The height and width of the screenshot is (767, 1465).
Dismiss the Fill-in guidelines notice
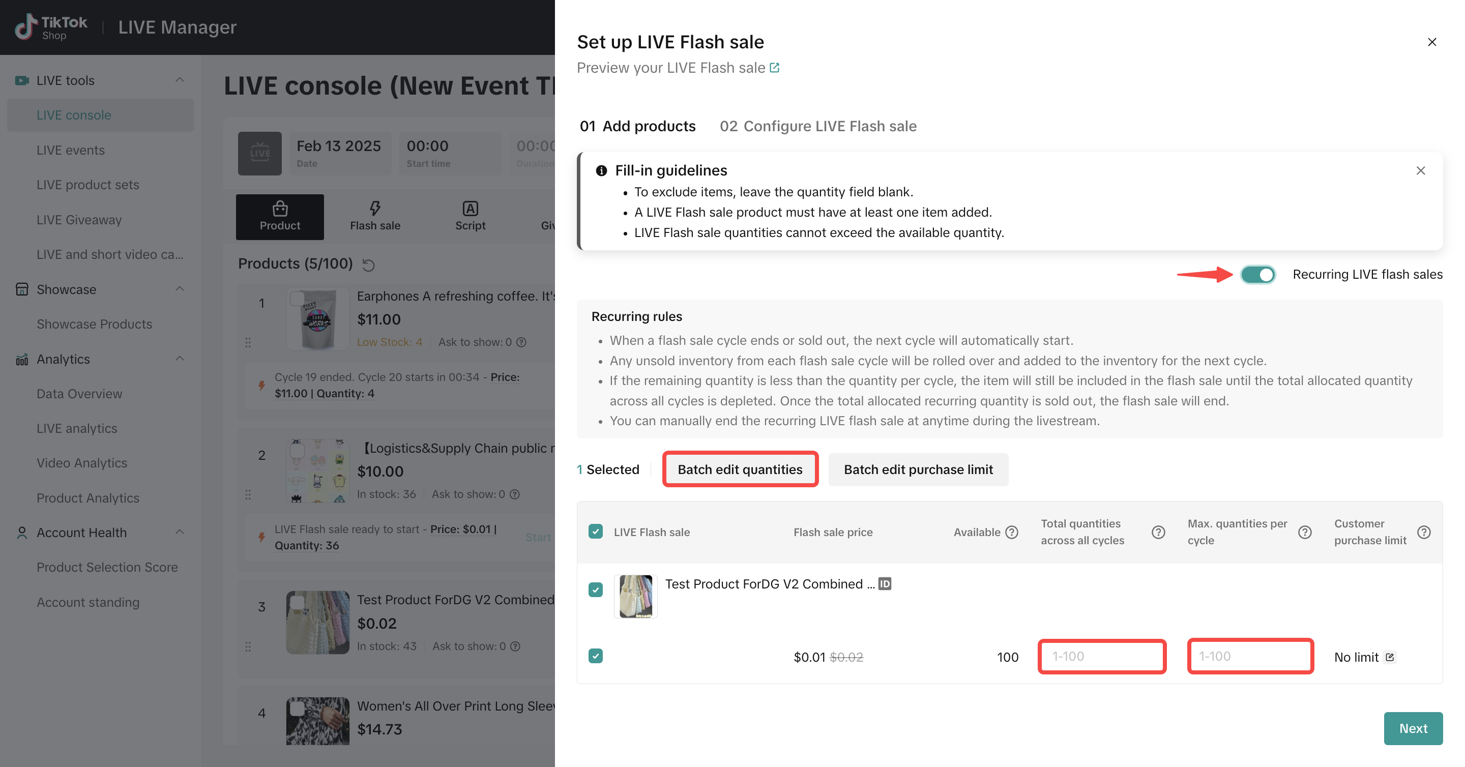(1420, 170)
